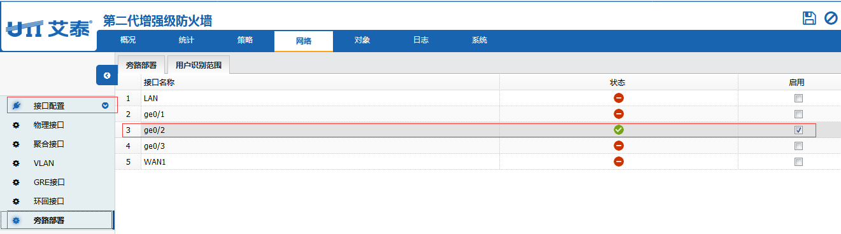Click the gear icon beside 旁路部署
The height and width of the screenshot is (234, 841).
(x=17, y=221)
